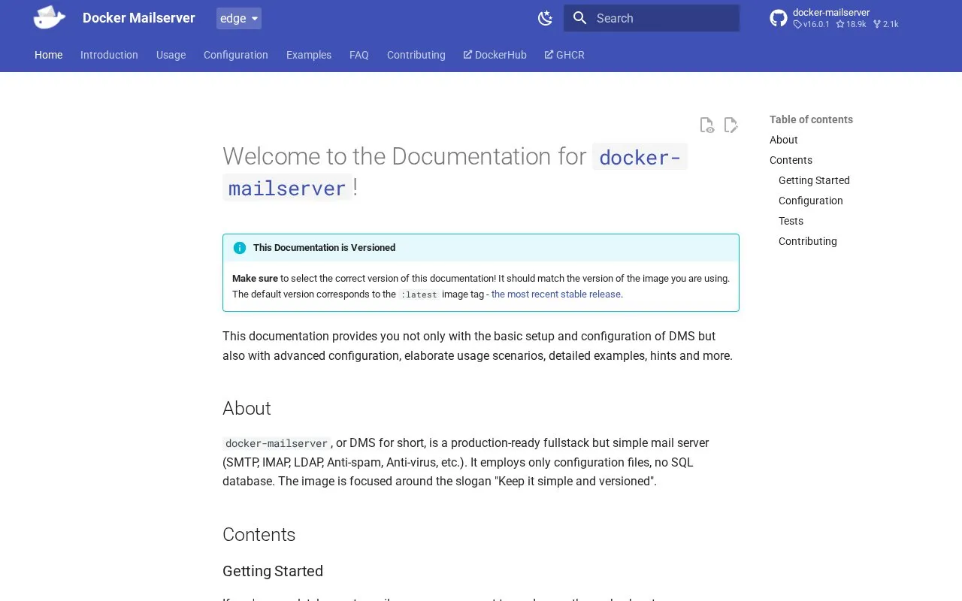Open the GitHub repository octocat icon
This screenshot has height=601, width=962.
779,18
